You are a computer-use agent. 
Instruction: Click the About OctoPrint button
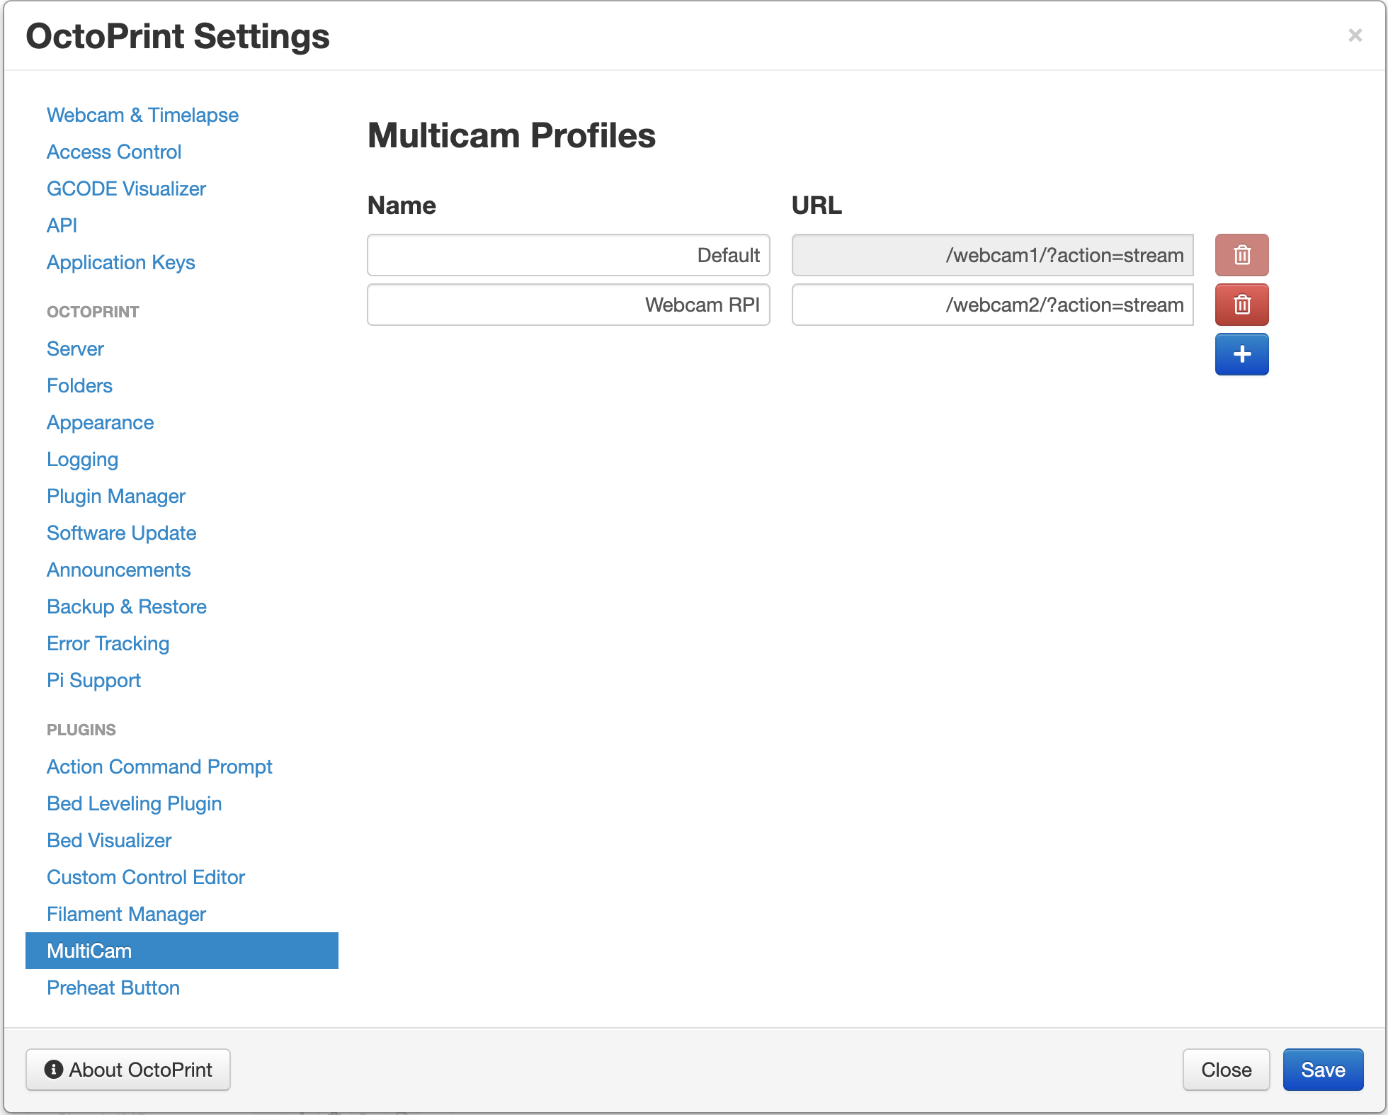[128, 1070]
